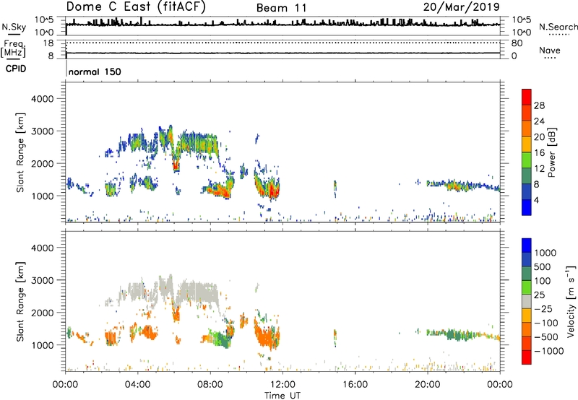
Task: Click the '12:00' time tick label
Action: coord(282,385)
